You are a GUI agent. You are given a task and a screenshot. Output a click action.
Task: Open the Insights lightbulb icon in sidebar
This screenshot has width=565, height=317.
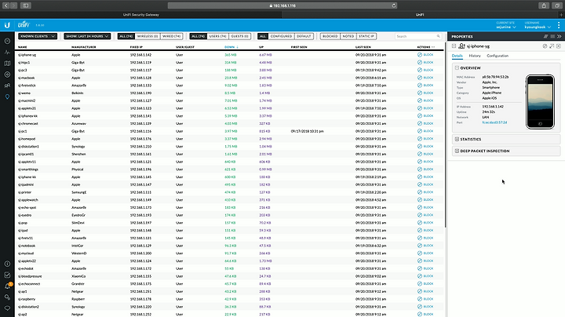click(x=7, y=97)
